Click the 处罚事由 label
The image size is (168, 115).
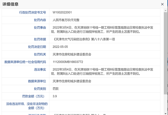click(x=40, y=27)
